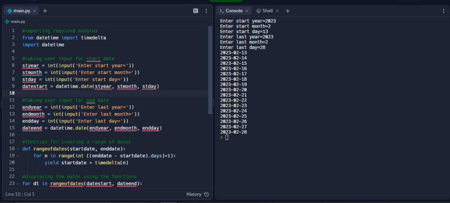This screenshot has height=203, width=450.
Task: Click console output '2023-02-20'
Action: pos(233,89)
